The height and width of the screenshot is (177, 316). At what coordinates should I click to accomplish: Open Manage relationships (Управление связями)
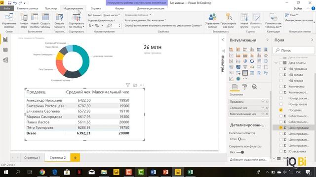coord(9,21)
